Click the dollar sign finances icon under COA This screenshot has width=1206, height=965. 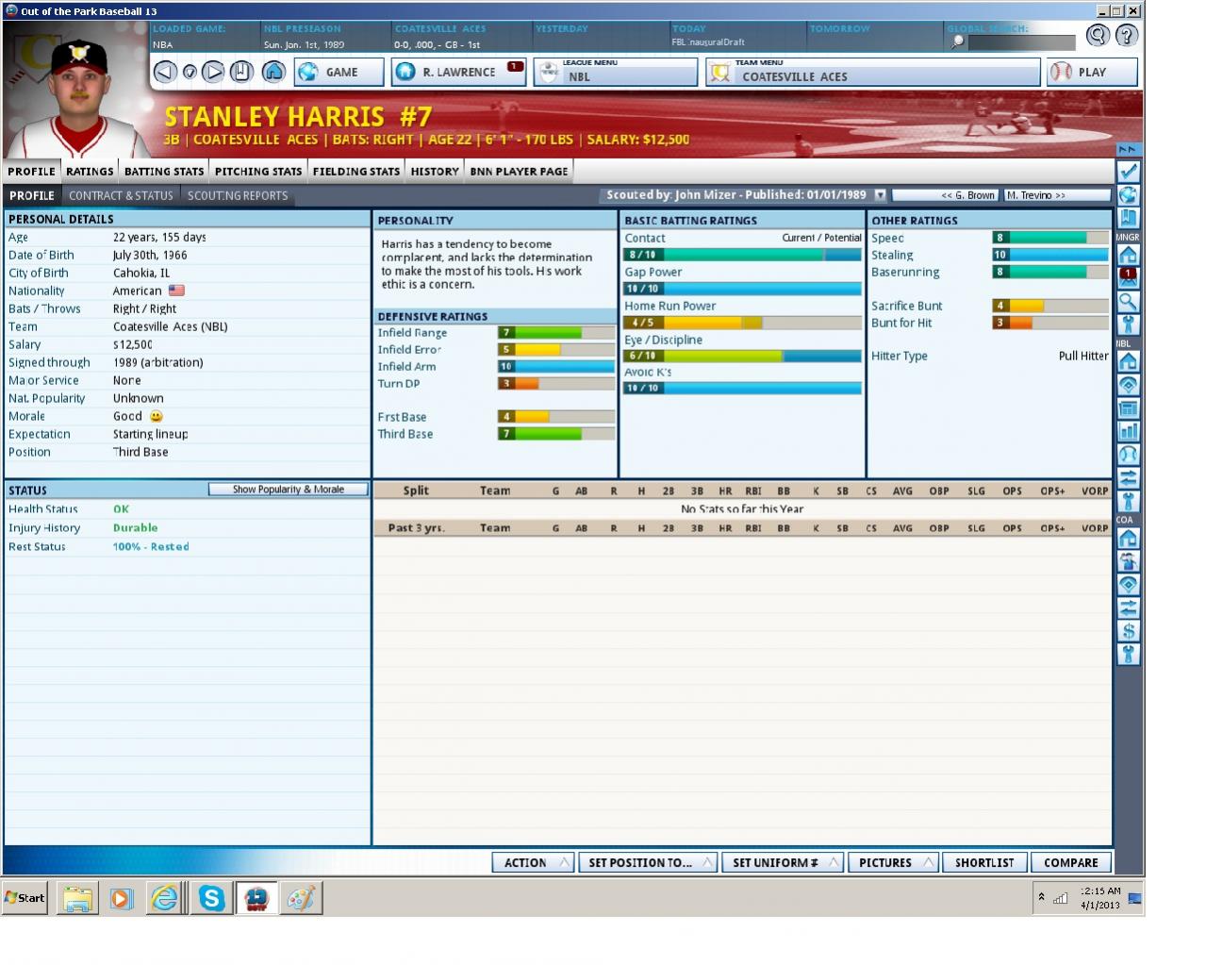pyautogui.click(x=1128, y=630)
